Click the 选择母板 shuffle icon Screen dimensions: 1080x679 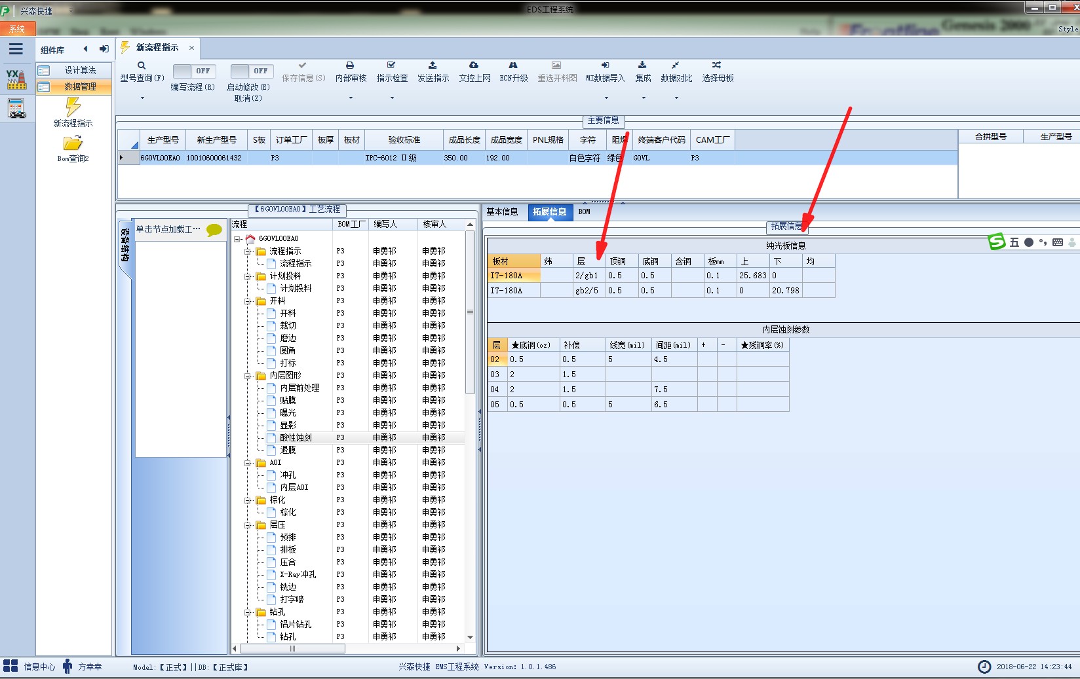coord(717,65)
